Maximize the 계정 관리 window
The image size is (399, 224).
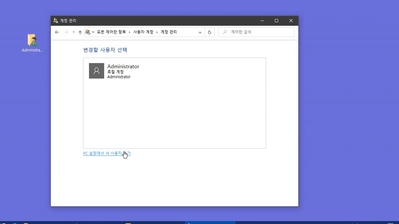click(276, 21)
